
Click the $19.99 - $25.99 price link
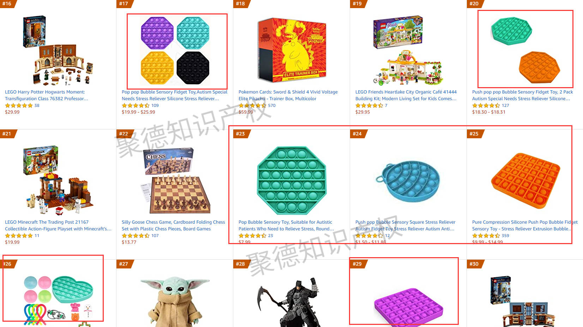pyautogui.click(x=138, y=112)
